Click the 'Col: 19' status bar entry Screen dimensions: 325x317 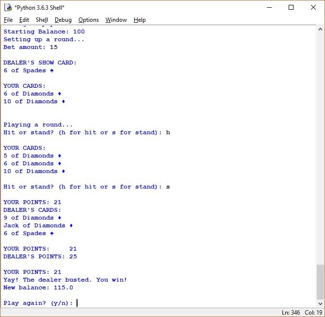click(313, 313)
